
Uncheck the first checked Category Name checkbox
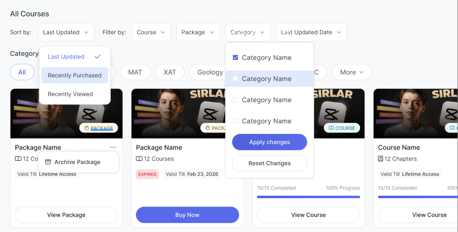(235, 57)
